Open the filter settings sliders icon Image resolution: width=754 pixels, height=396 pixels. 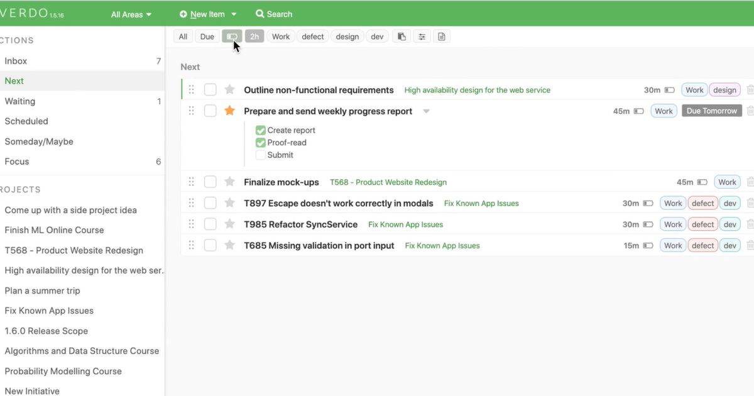[422, 36]
